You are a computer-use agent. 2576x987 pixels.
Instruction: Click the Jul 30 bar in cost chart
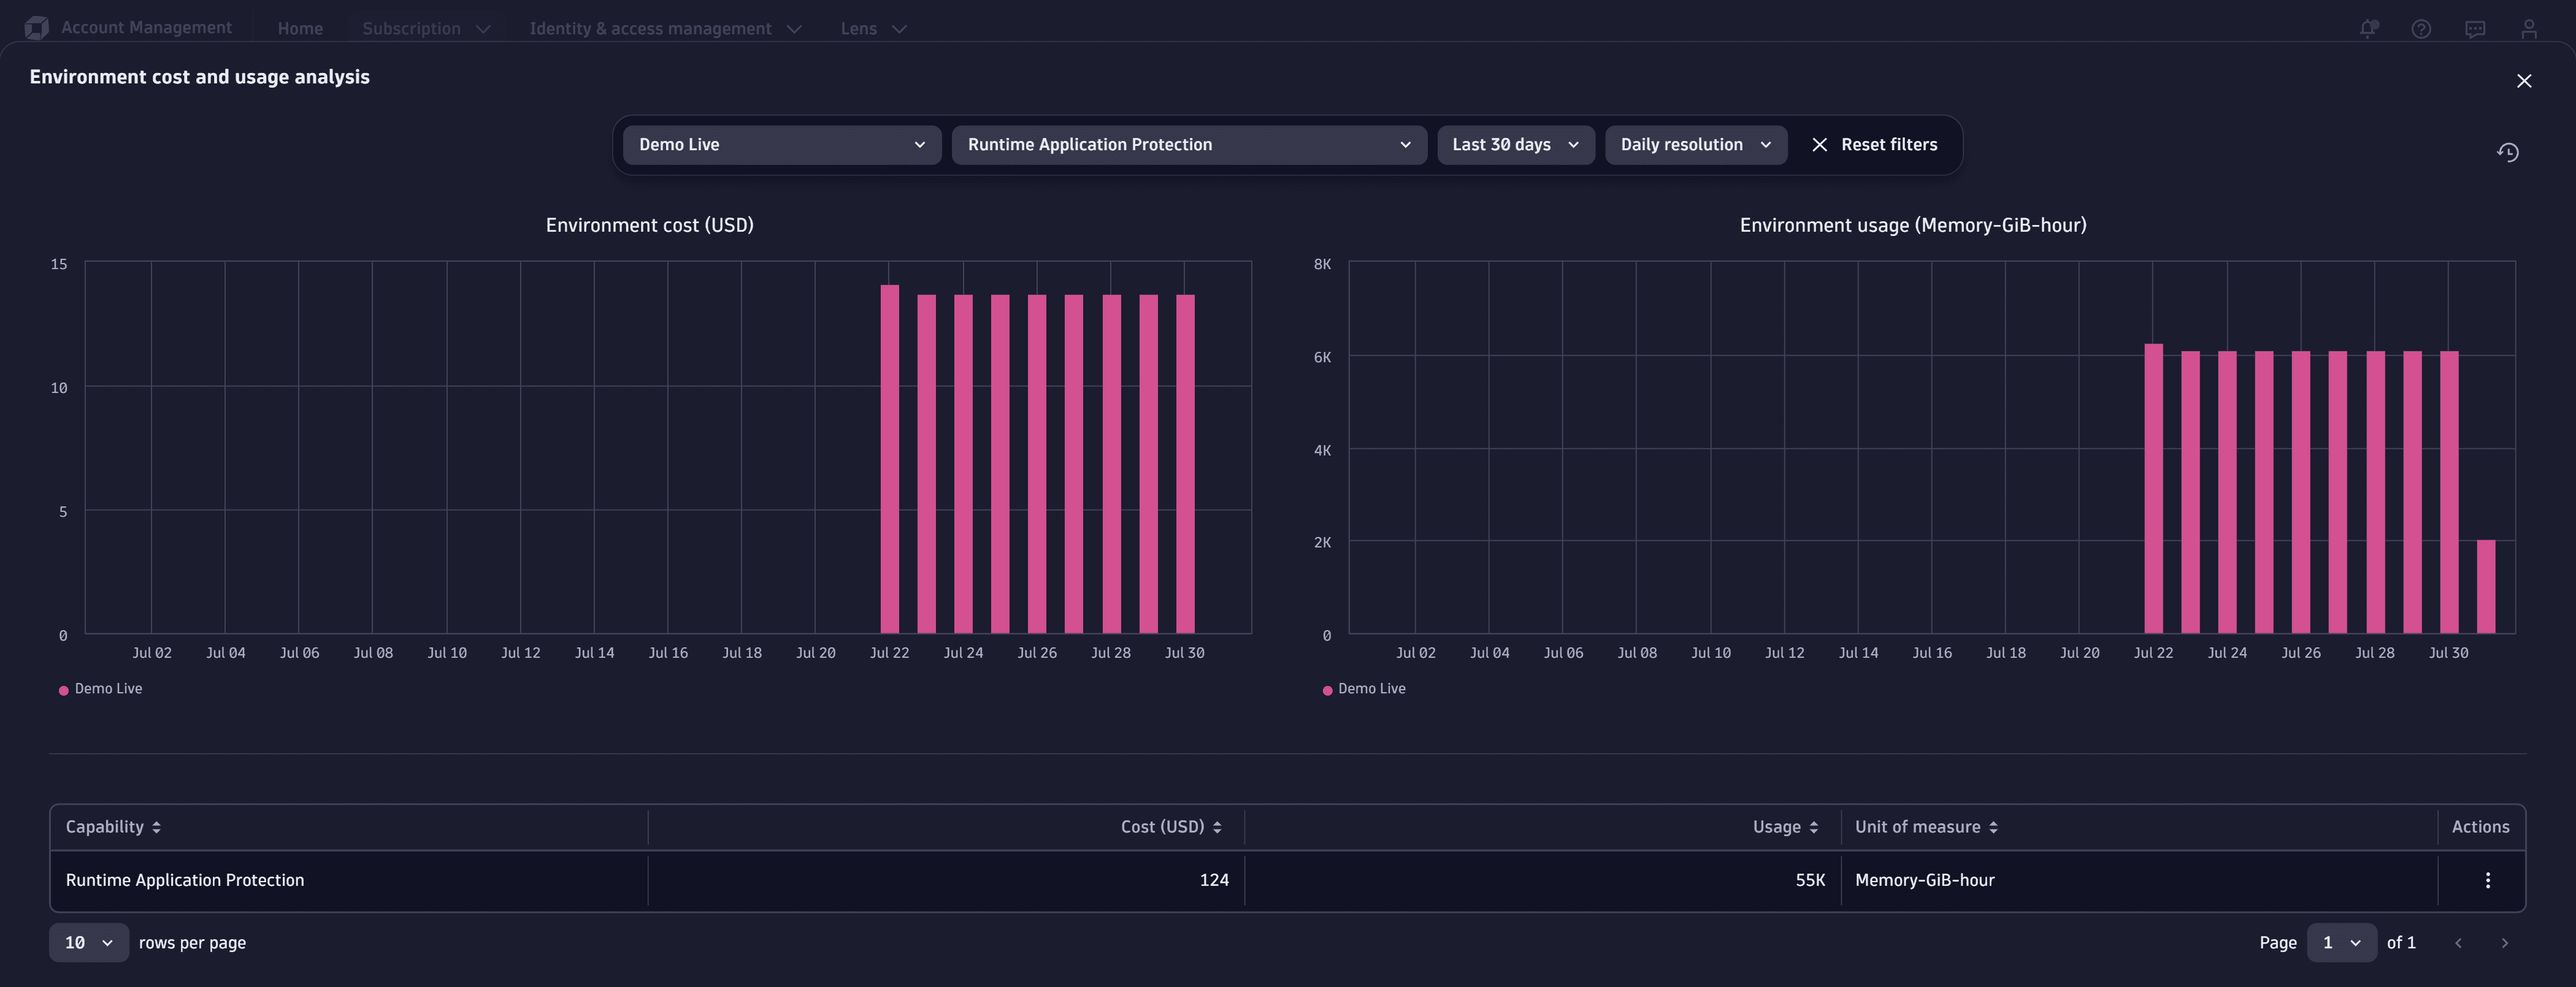point(1185,465)
